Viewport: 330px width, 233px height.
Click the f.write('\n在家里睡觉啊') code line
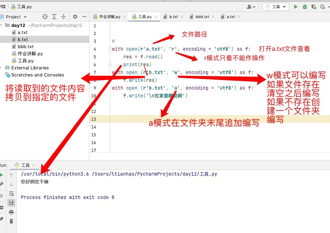pyautogui.click(x=155, y=96)
